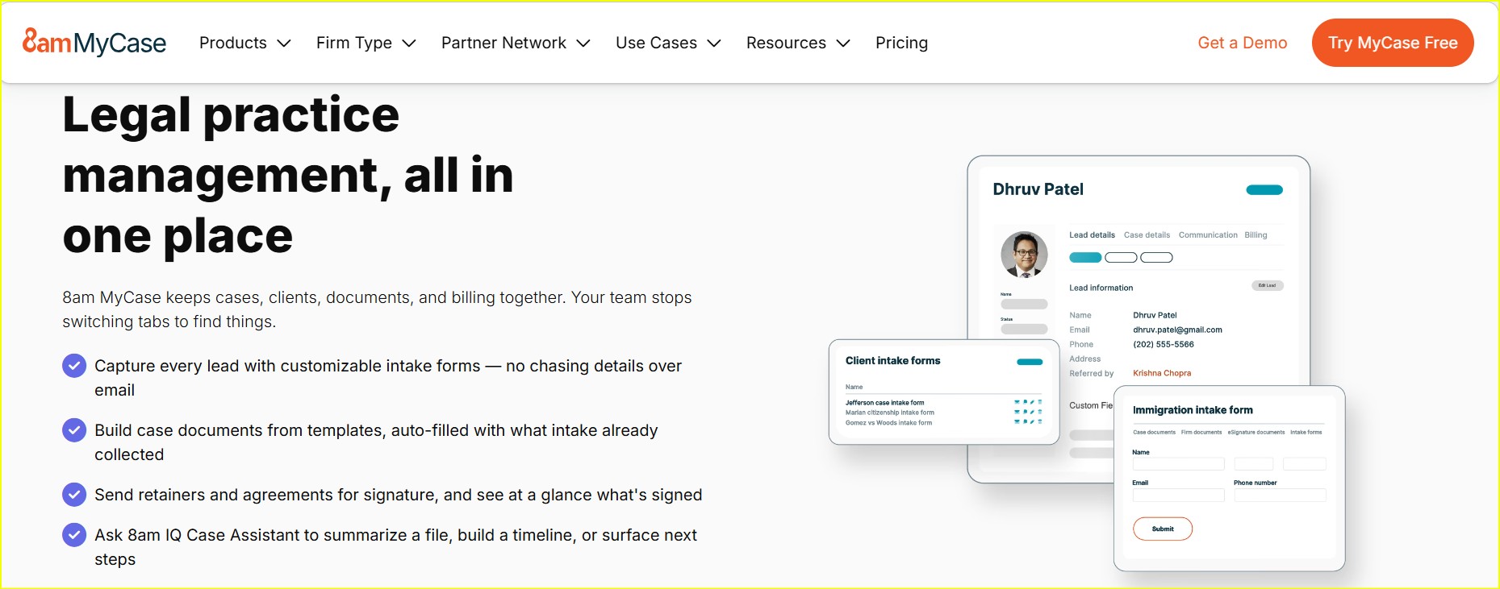
Task: Click checkmark icon beside 8am IQ Case Assistant
Action: click(74, 535)
